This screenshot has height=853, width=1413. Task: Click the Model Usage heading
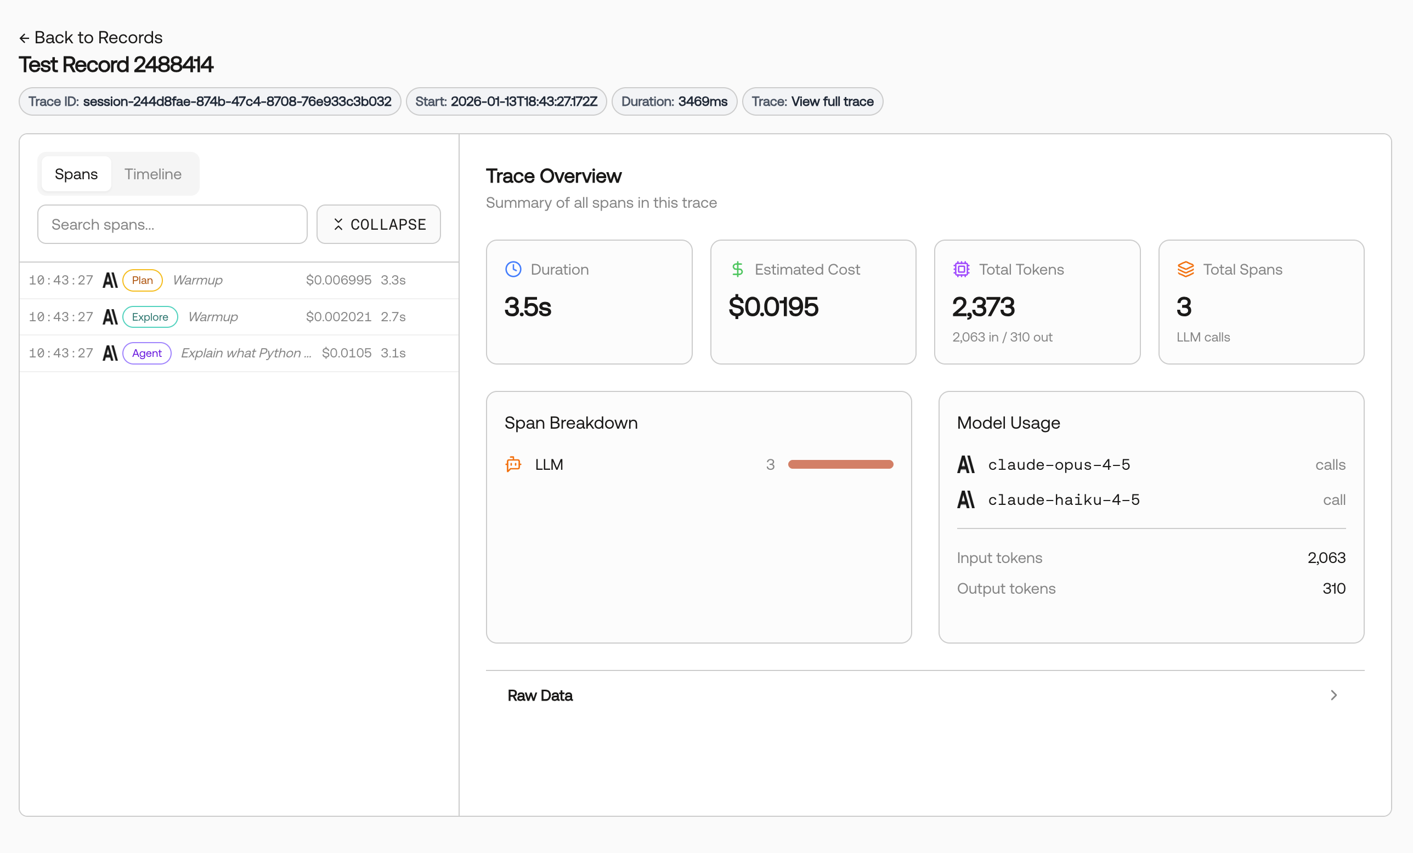1008,423
